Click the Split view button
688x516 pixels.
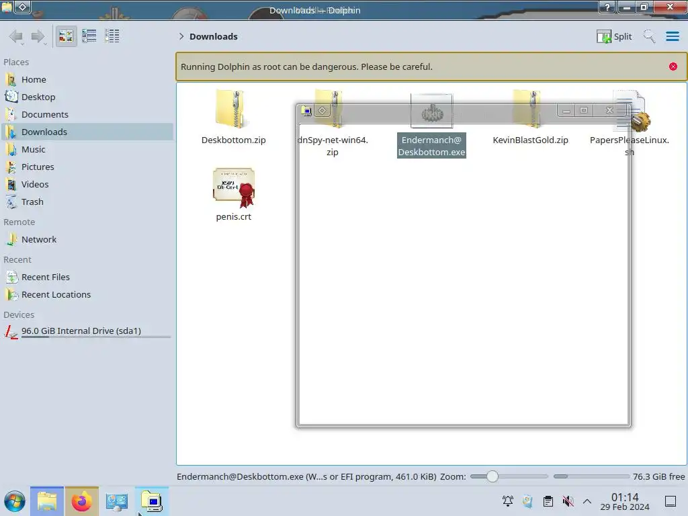[614, 36]
